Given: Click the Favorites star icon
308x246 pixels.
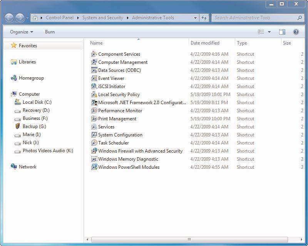Looking at the screenshot, I should pos(14,45).
